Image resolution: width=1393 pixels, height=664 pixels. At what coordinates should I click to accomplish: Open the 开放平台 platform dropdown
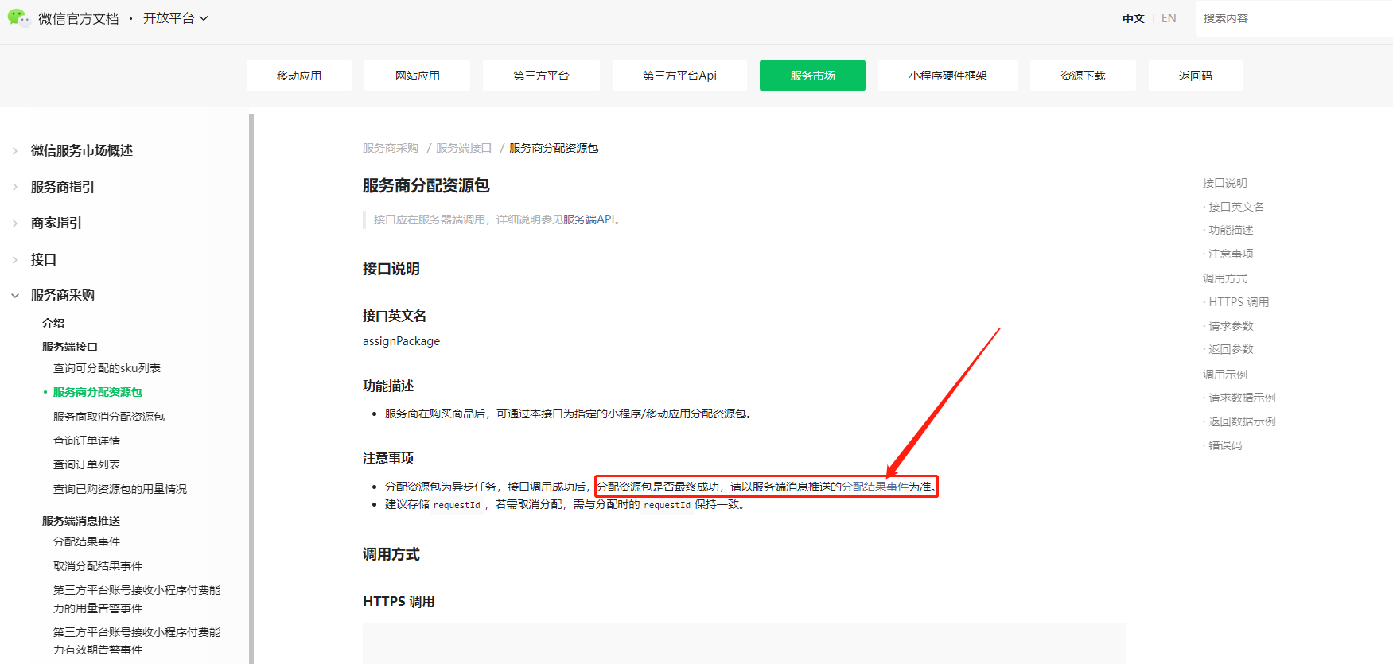click(176, 18)
